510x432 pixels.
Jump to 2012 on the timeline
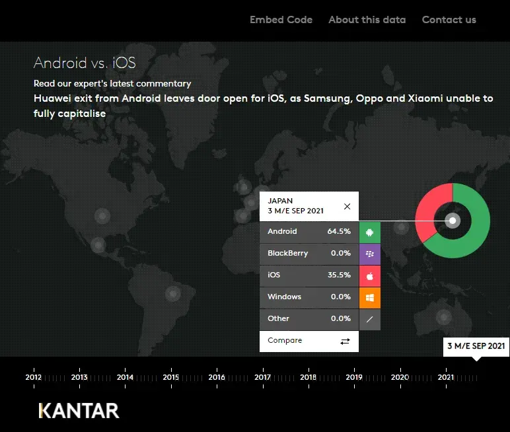[33, 377]
